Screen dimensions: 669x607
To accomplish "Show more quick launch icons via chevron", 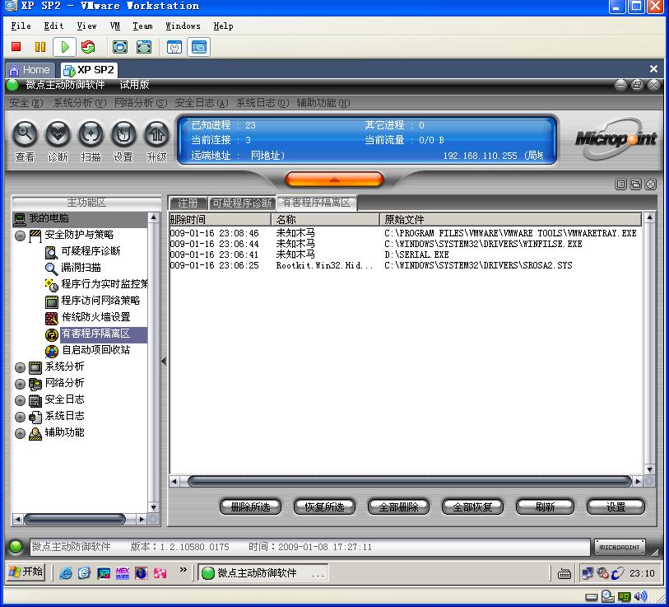I will click(x=183, y=569).
